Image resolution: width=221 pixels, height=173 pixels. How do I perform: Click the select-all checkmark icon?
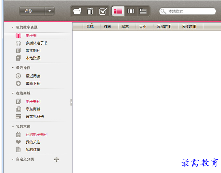click(103, 11)
